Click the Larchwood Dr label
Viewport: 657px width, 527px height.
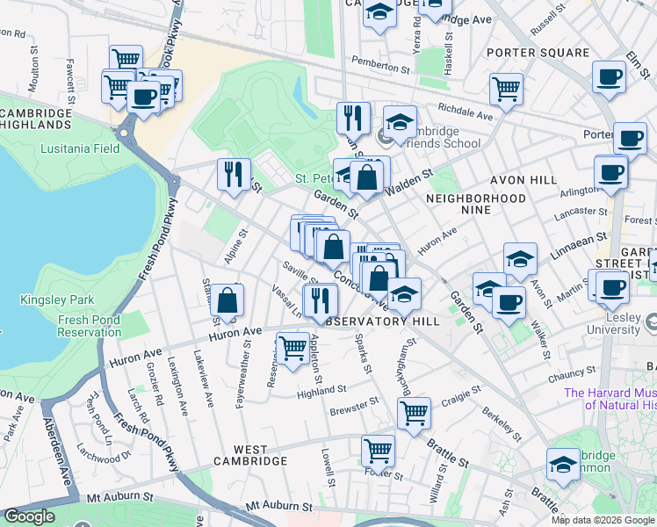click(x=104, y=453)
